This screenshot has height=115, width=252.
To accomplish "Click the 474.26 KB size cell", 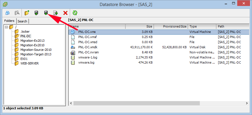I will pyautogui.click(x=146, y=62).
